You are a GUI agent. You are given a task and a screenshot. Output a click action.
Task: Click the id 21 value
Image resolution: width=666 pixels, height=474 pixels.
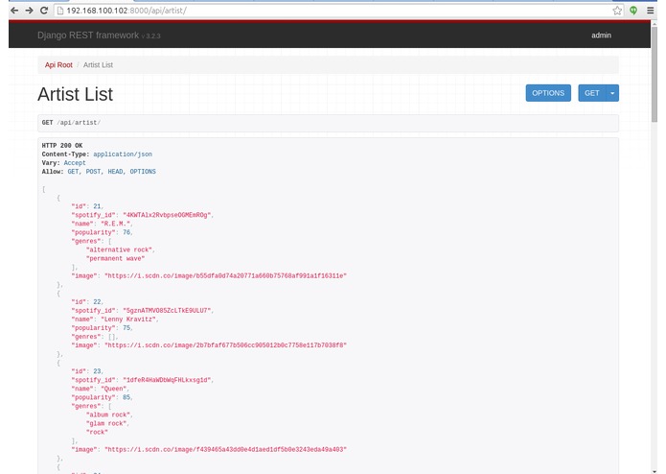pos(98,206)
